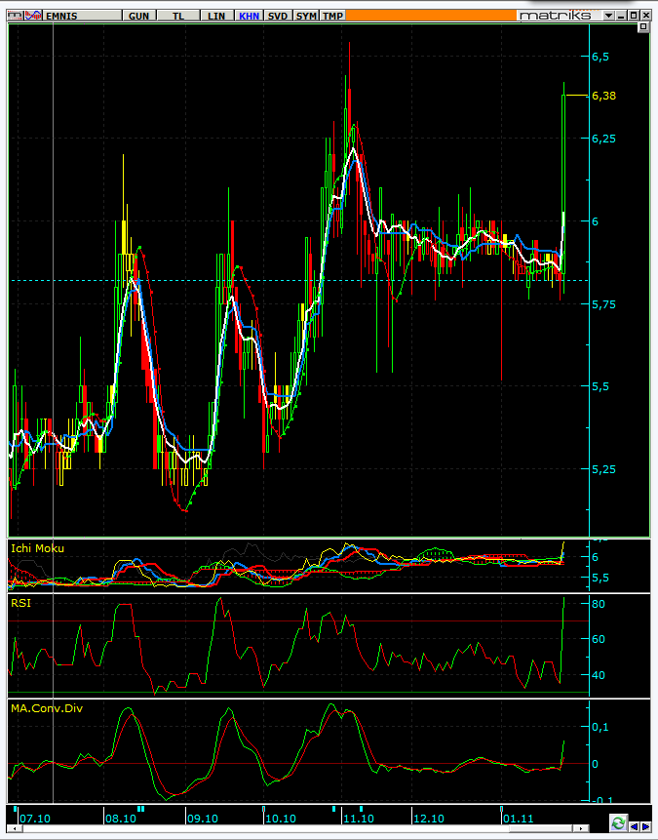The width and height of the screenshot is (658, 840).
Task: Refresh chart with the green arrows icon
Action: (618, 823)
